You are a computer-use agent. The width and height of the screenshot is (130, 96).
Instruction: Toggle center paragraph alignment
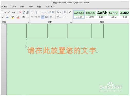click(36, 17)
